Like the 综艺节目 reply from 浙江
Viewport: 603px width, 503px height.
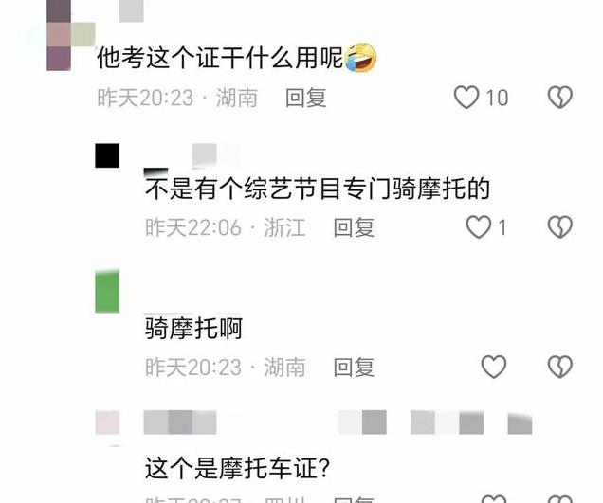[479, 227]
